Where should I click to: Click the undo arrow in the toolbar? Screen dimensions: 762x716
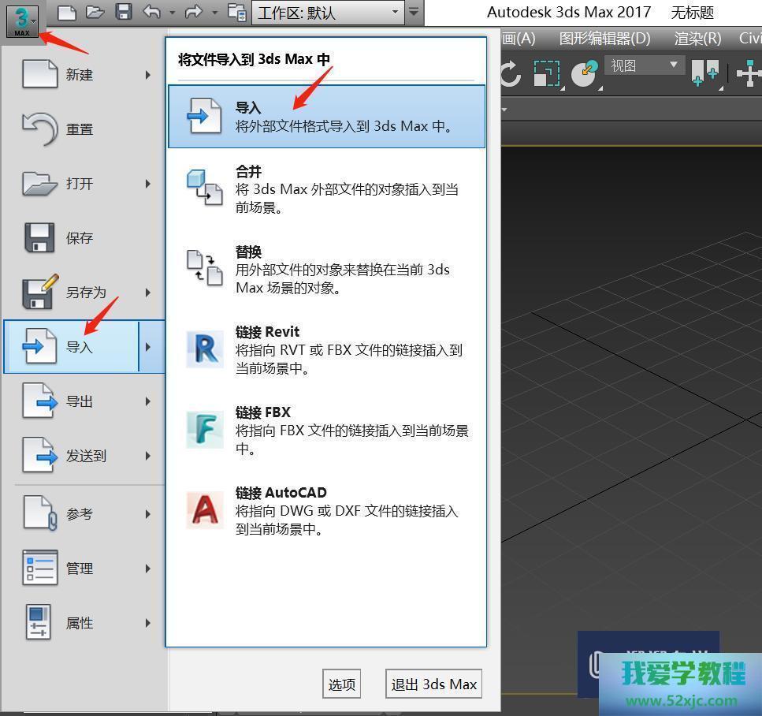click(x=152, y=12)
